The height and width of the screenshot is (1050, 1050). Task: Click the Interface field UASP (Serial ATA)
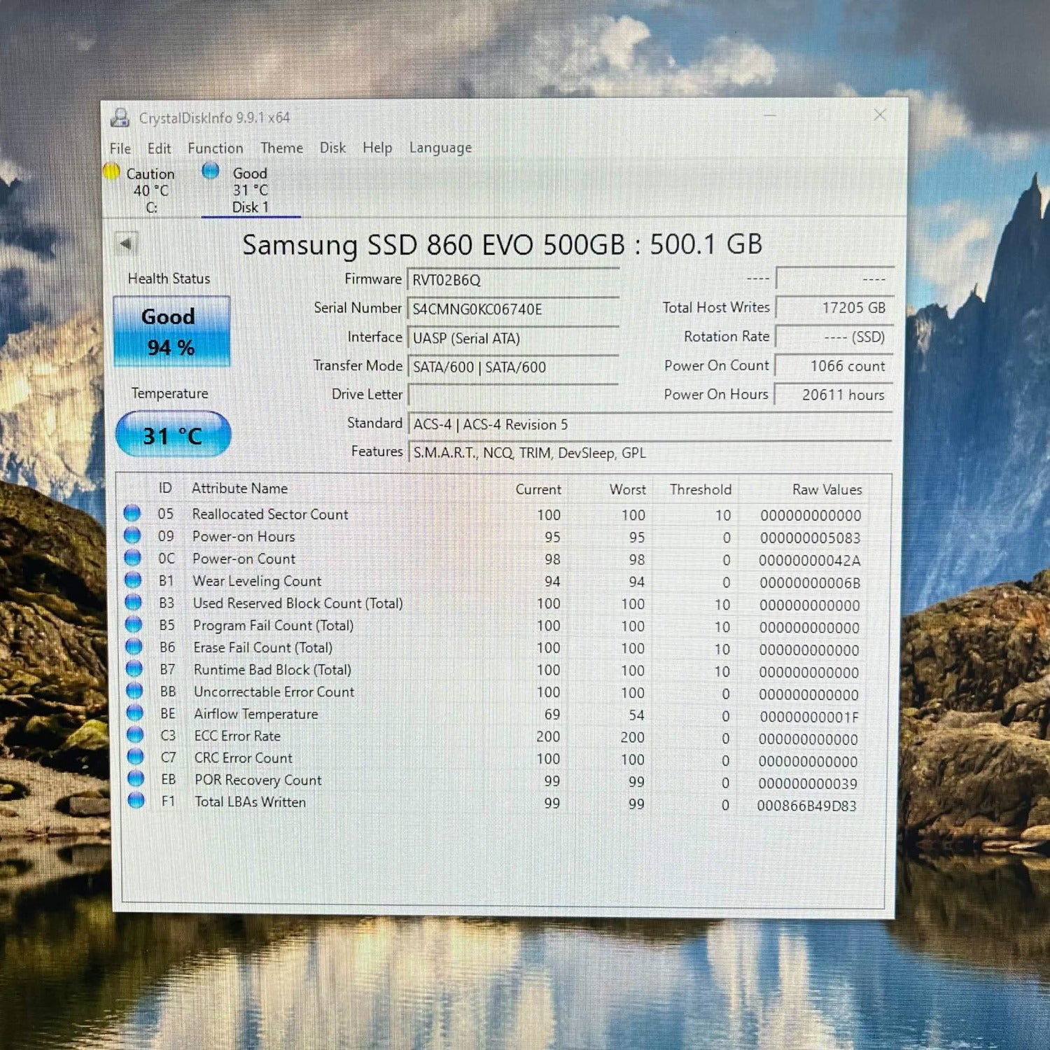pyautogui.click(x=513, y=338)
